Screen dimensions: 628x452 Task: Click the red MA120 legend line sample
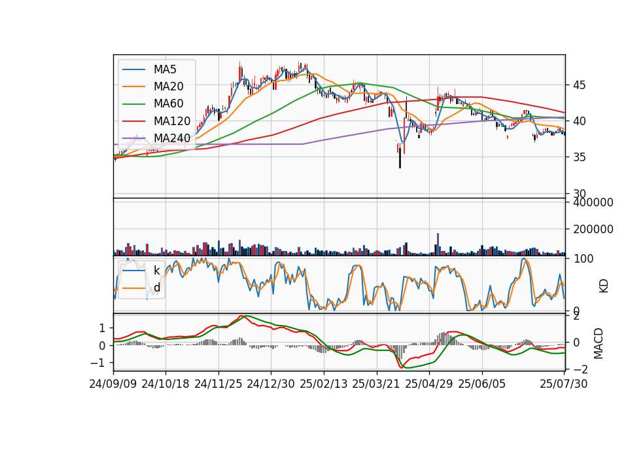point(133,121)
